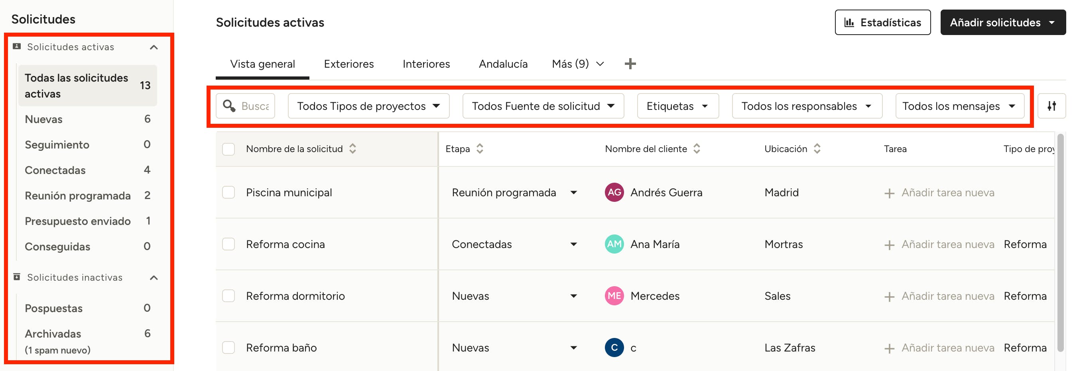Click the plus icon to add a view tab
The height and width of the screenshot is (371, 1075).
(630, 64)
